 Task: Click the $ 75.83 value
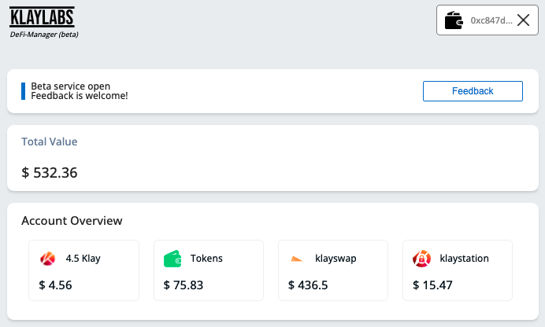click(x=184, y=285)
